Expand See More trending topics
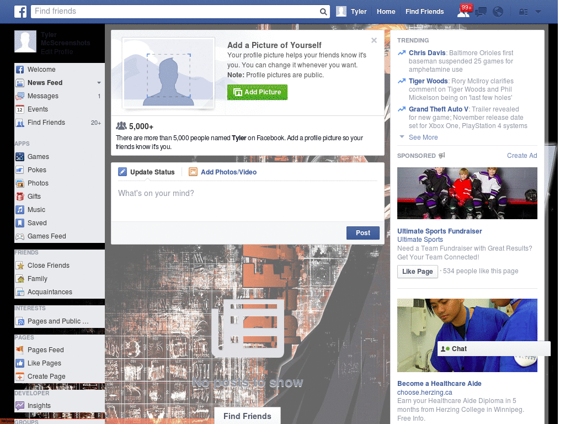Viewport: 565px width, 424px height. coord(423,137)
